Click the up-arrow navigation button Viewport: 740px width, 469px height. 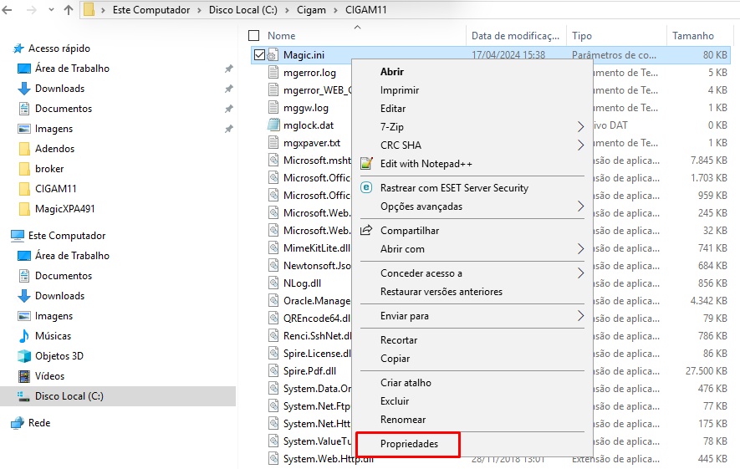pos(69,12)
